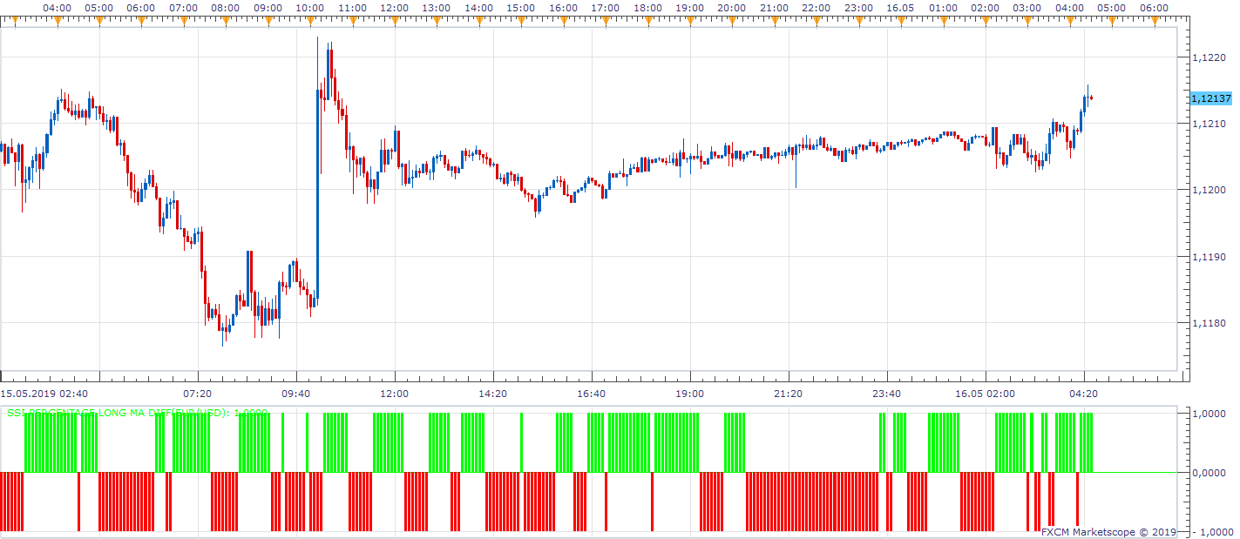Image resolution: width=1240 pixels, height=539 pixels.
Task: Click the day-change marker under 16.05 top label
Action: (901, 20)
